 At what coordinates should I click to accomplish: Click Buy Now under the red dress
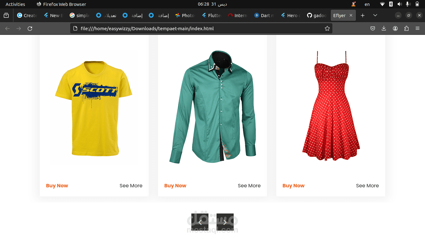(293, 186)
